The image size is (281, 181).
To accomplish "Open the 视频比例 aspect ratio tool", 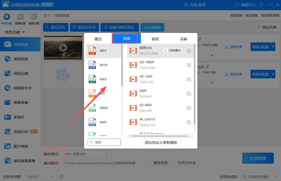I will click(x=20, y=131).
